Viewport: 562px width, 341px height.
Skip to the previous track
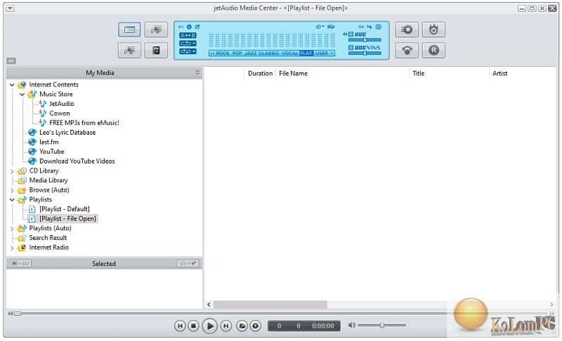pyautogui.click(x=180, y=326)
